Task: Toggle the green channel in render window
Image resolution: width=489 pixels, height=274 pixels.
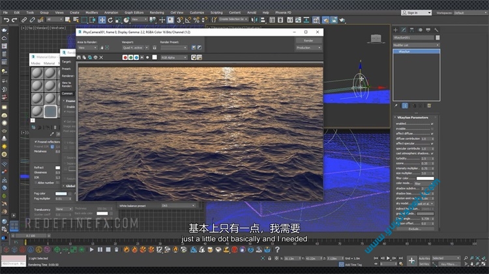Action: pyautogui.click(x=130, y=57)
